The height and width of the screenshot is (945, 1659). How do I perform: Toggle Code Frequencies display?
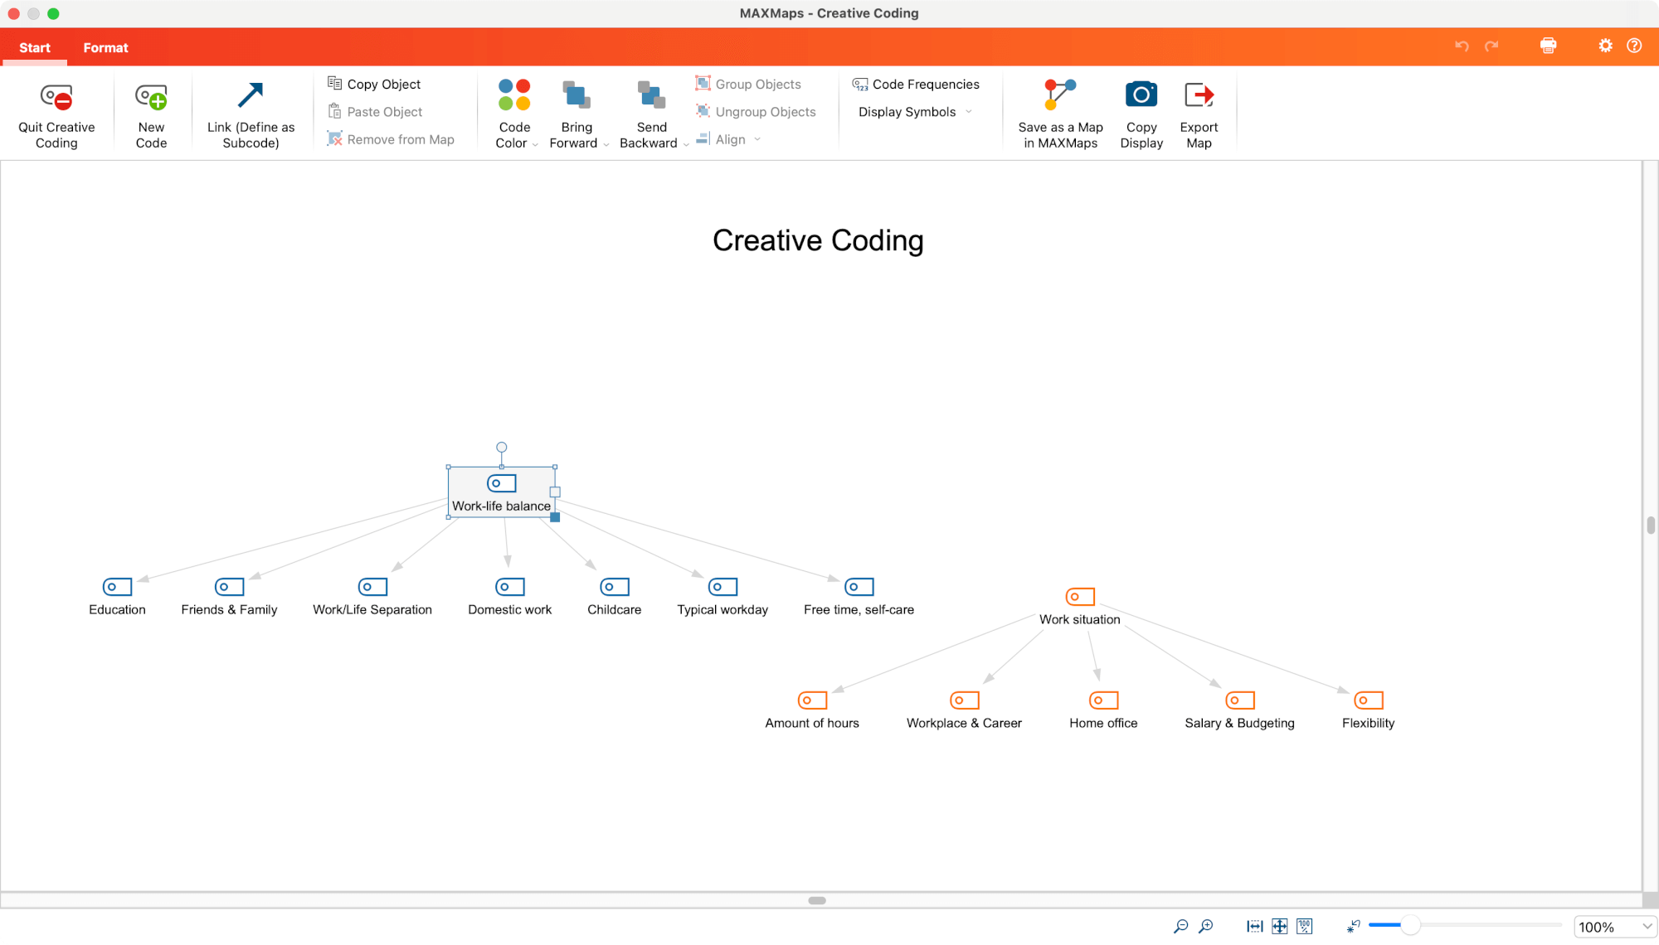pyautogui.click(x=916, y=84)
